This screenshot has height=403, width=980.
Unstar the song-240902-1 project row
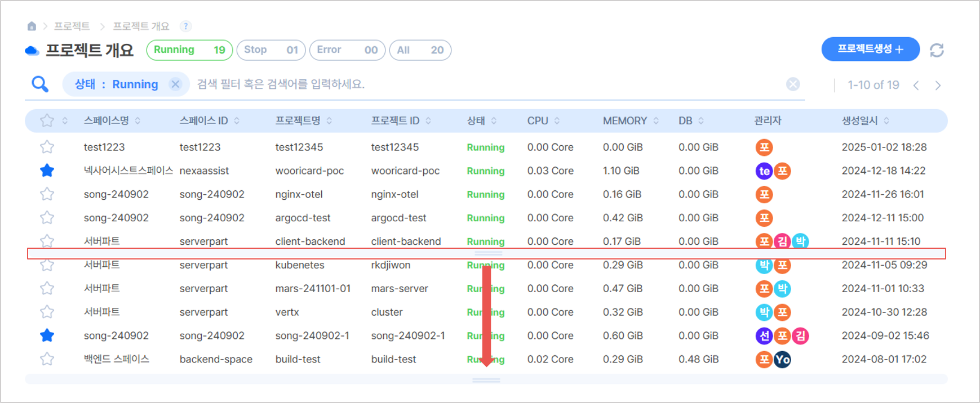[x=47, y=336]
